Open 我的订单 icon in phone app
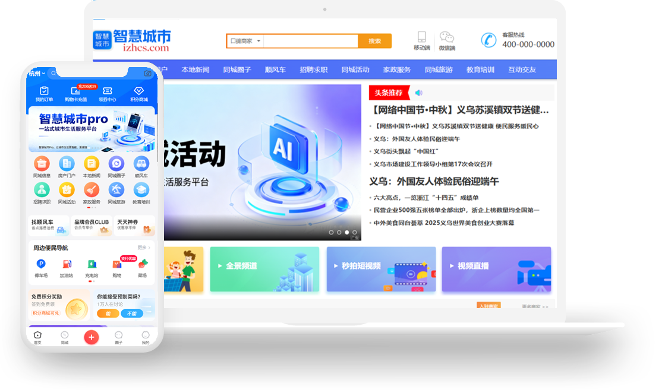Viewport: 662px width, 390px height. coord(44,91)
